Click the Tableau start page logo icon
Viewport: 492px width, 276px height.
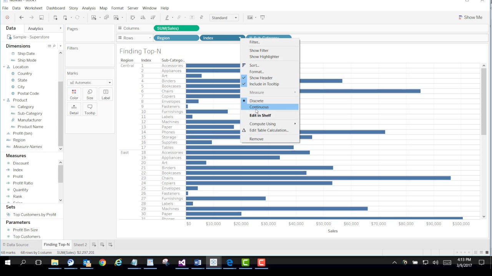[x=7, y=18]
